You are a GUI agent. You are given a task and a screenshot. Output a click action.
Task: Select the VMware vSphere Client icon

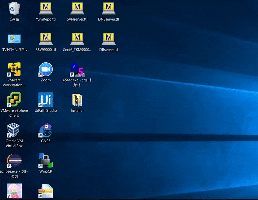[14, 100]
